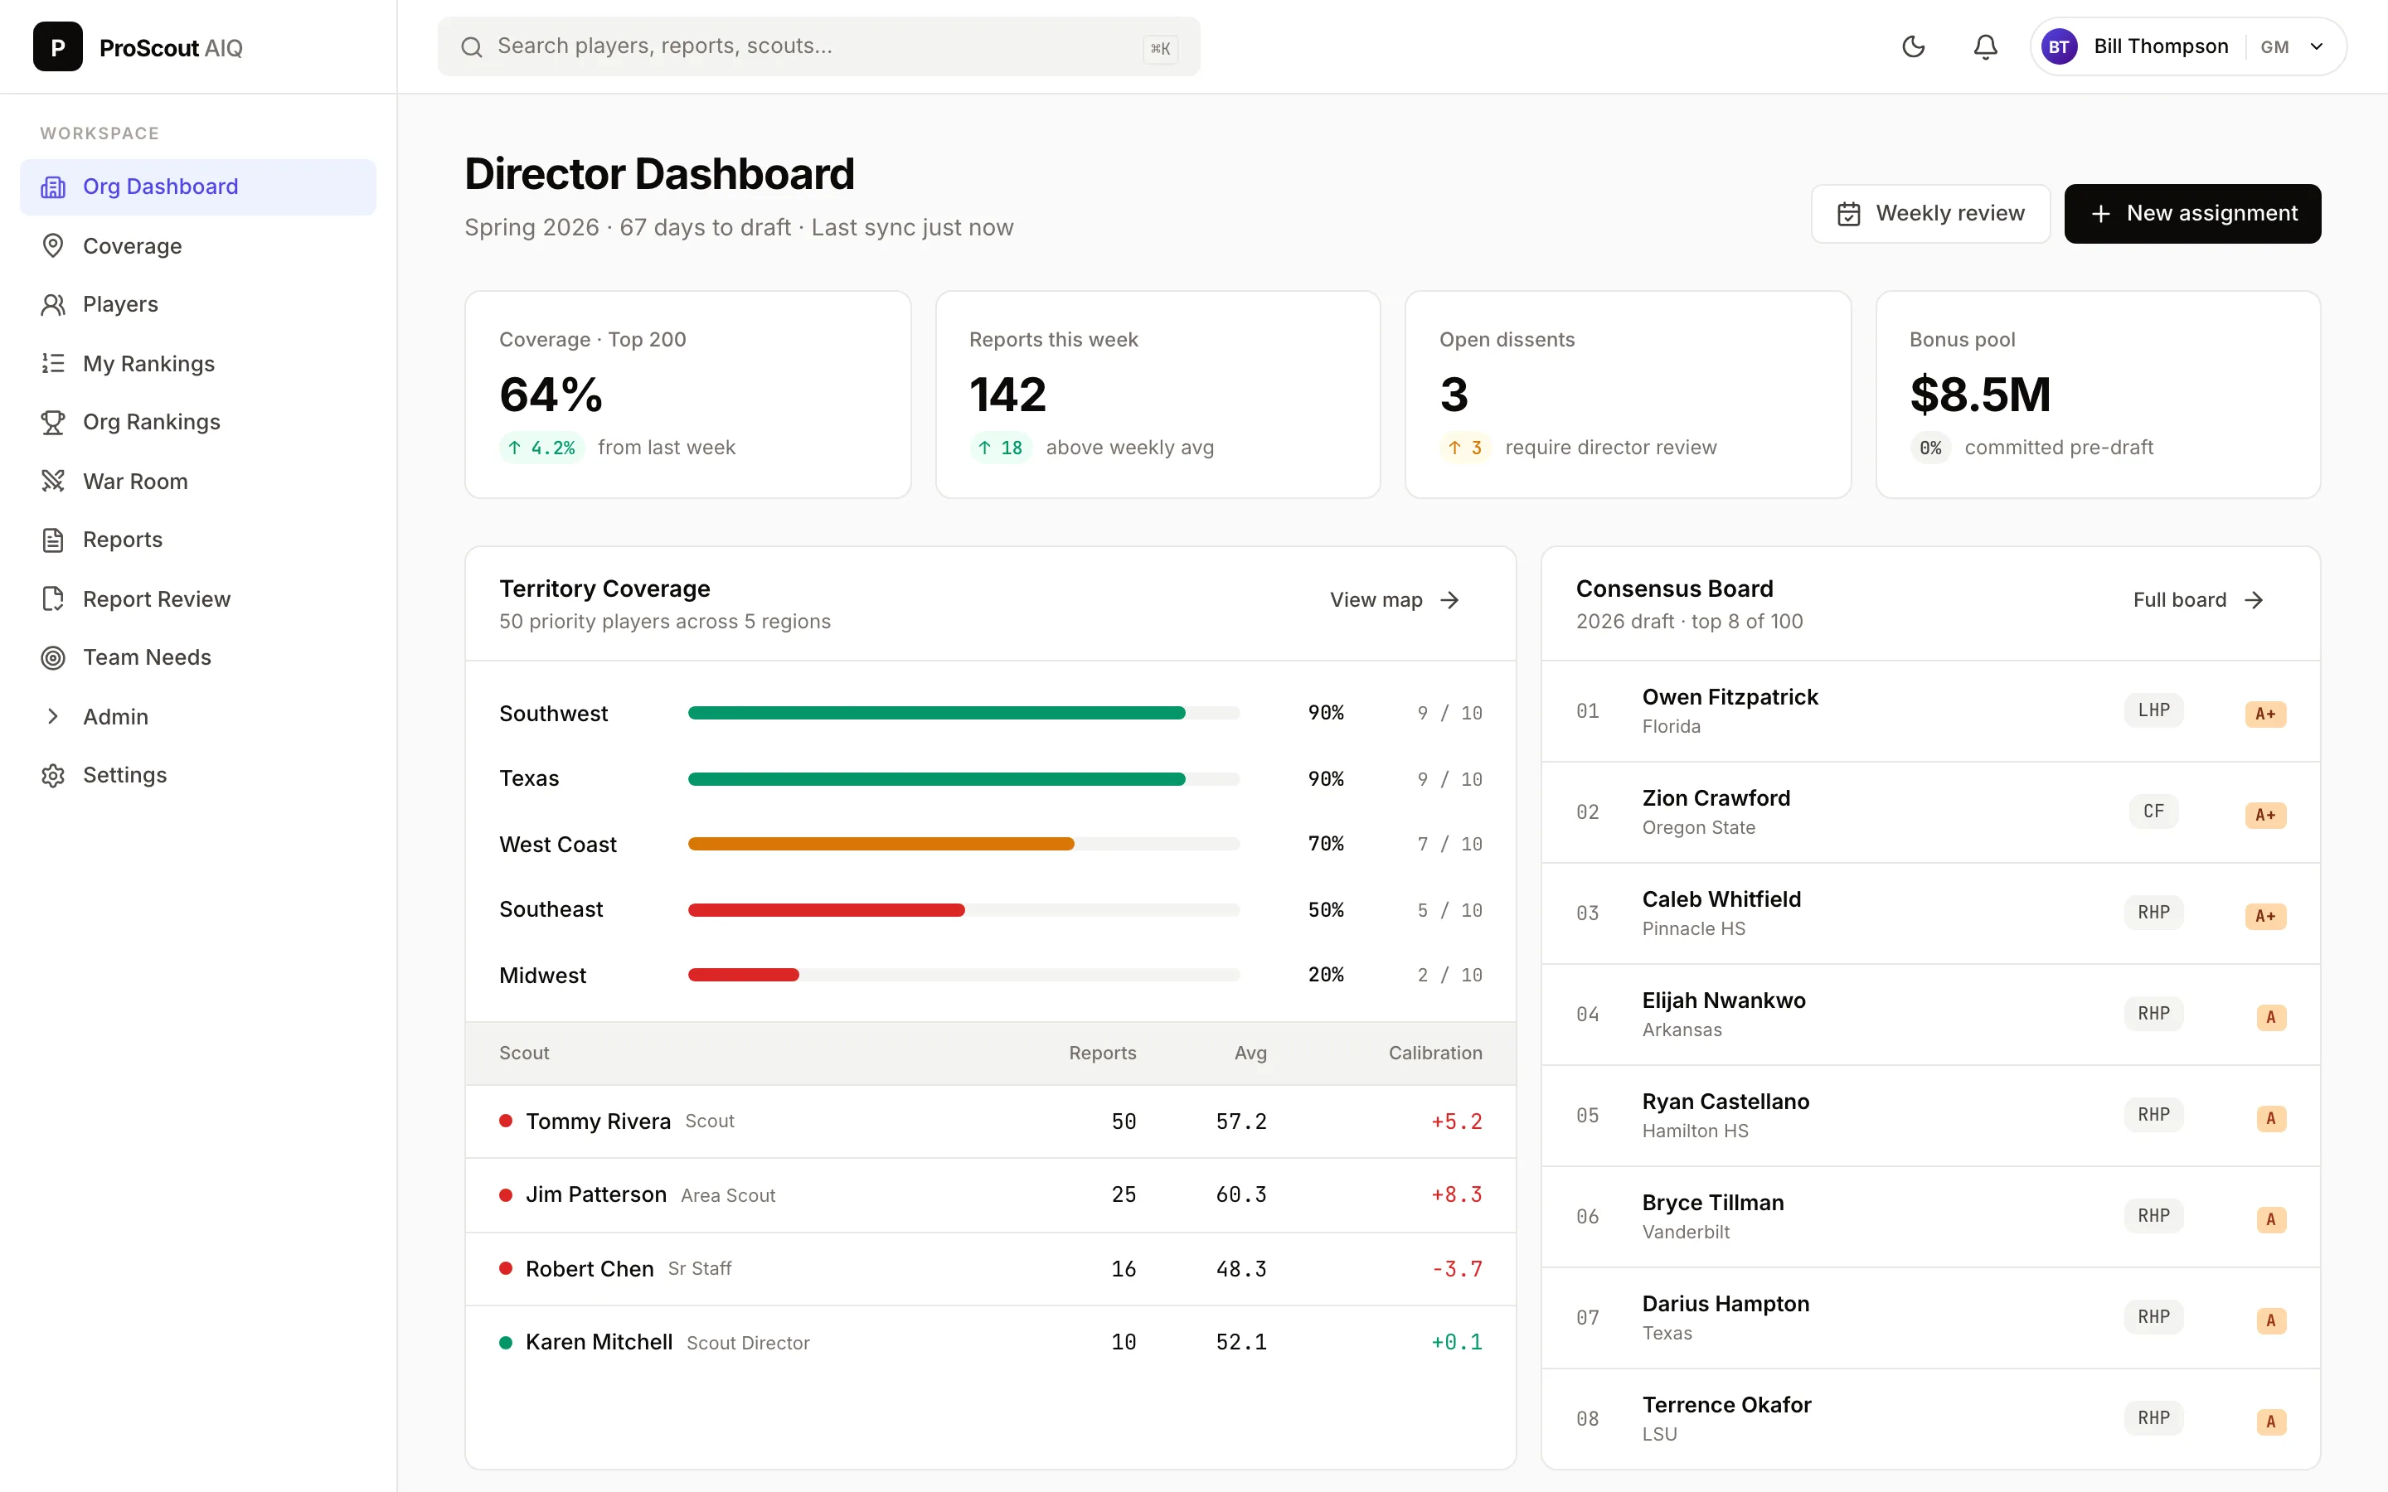Click the 18 above weekly avg badge
This screenshot has width=2388, height=1492.
pyautogui.click(x=1001, y=448)
